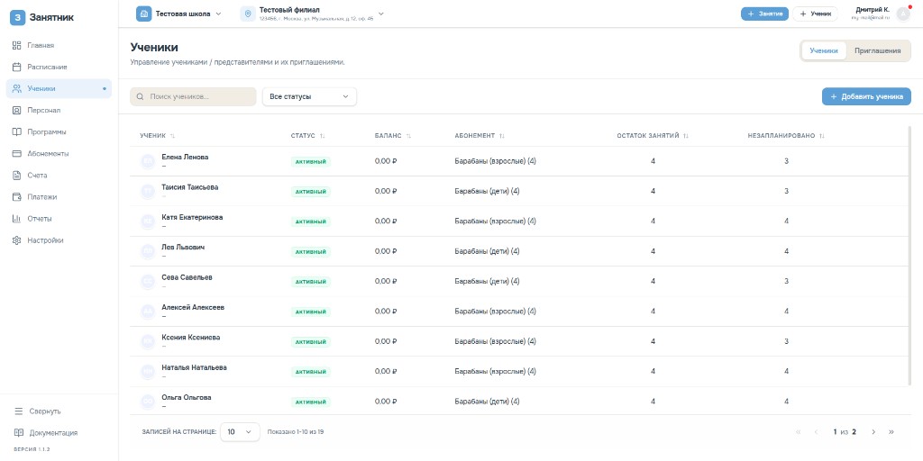
Task: Sort by Остаток занятий column arrows
Action: pos(686,136)
